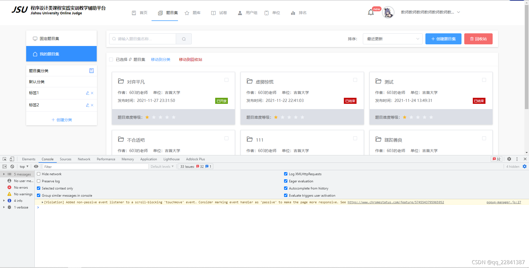
Task: Toggle the inspect element icon in DevTools
Action: 4,159
